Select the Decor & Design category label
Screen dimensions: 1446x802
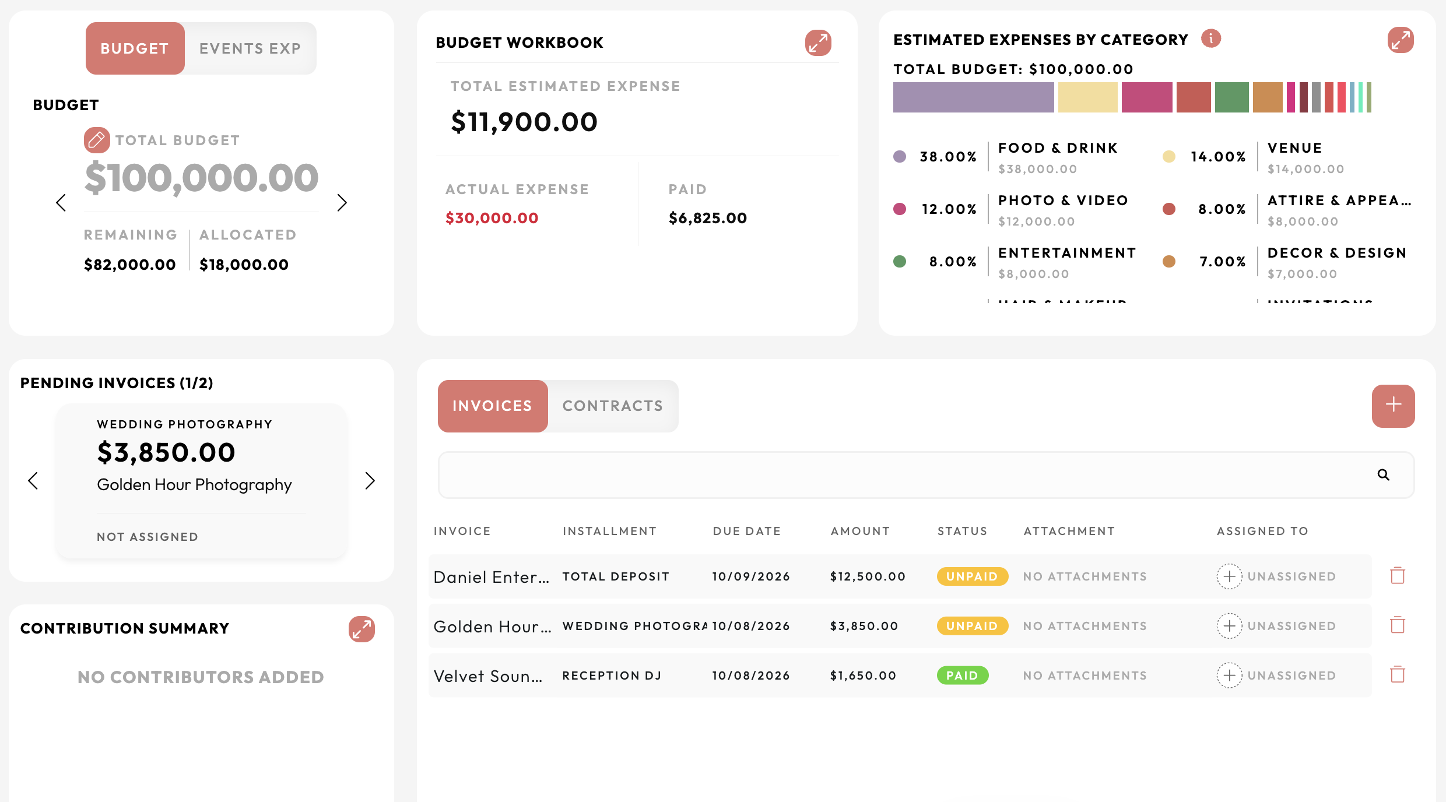pyautogui.click(x=1337, y=253)
